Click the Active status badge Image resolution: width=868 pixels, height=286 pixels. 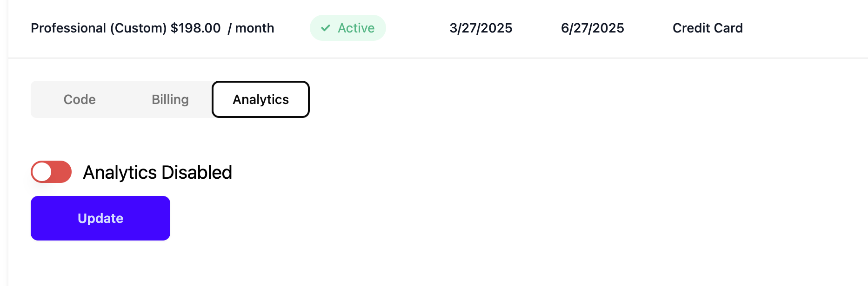coord(348,28)
